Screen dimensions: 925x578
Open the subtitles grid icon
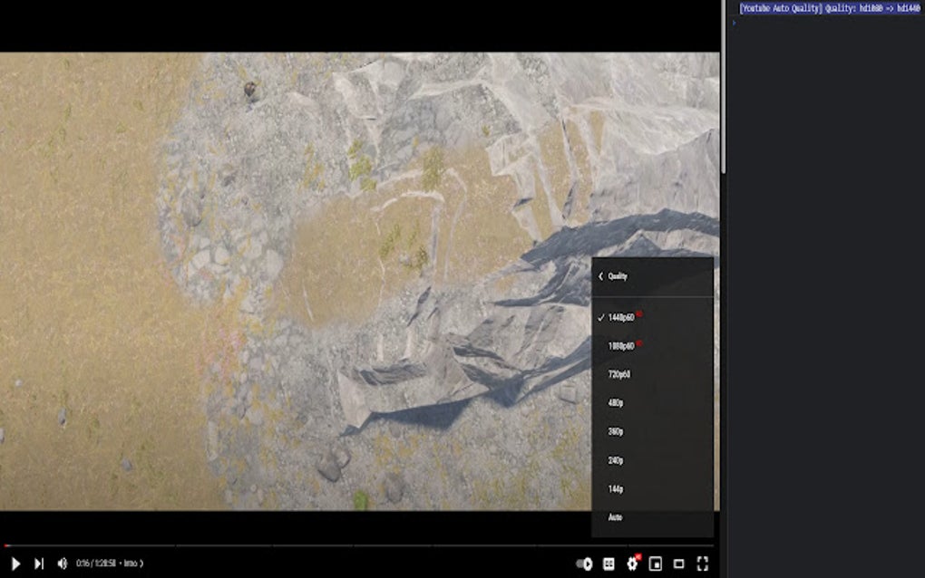(609, 562)
